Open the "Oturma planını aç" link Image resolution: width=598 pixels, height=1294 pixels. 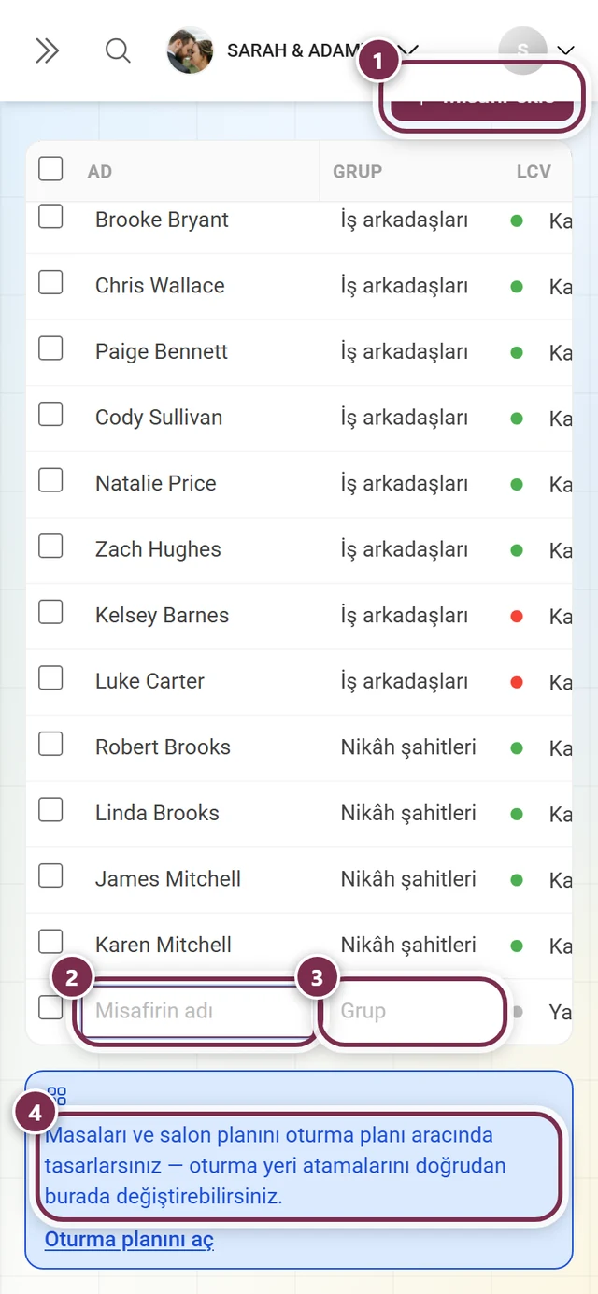click(129, 1240)
